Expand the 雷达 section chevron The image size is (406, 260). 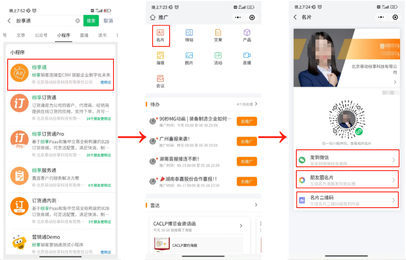(x=256, y=205)
